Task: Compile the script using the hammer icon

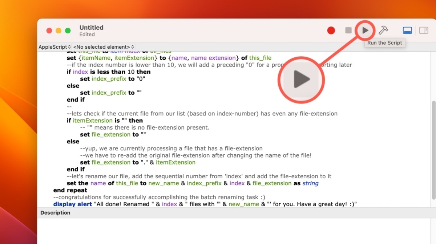Action: click(x=383, y=30)
